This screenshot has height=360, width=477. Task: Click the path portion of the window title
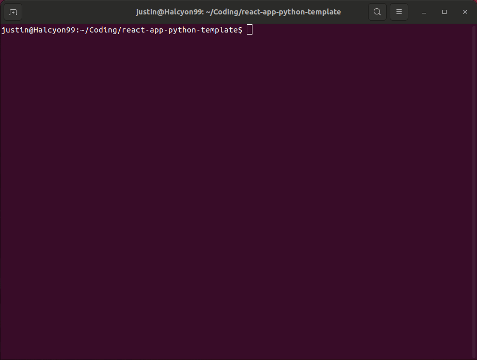coord(274,12)
